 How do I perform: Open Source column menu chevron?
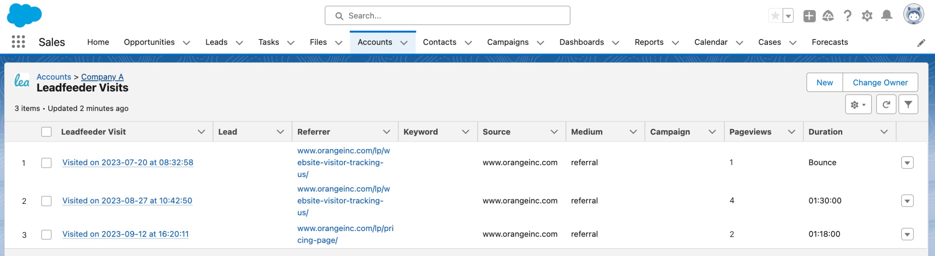(554, 132)
